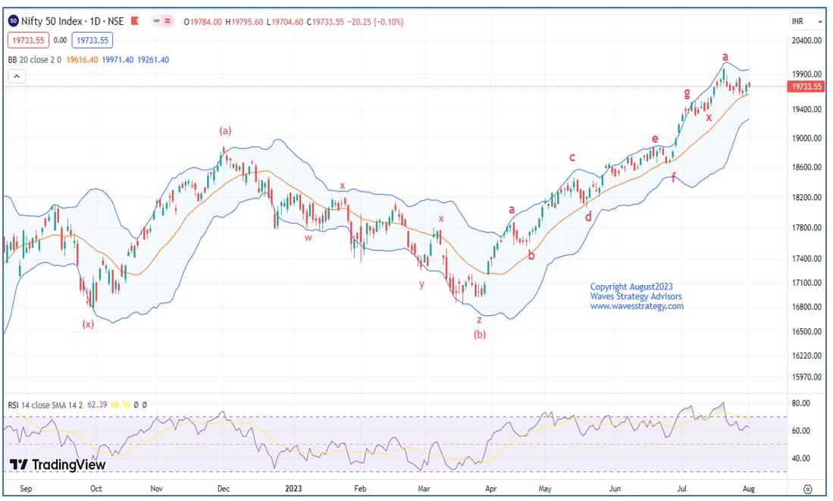Click the BB lower band value 19261.40

tap(153, 60)
